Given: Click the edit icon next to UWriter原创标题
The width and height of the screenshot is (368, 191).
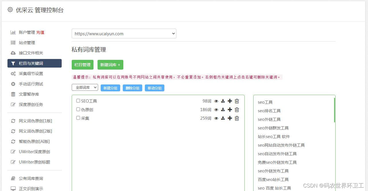Looking at the screenshot, I should 13,162.
